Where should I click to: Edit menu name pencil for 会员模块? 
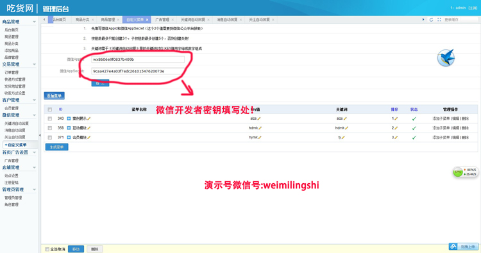click(89, 138)
